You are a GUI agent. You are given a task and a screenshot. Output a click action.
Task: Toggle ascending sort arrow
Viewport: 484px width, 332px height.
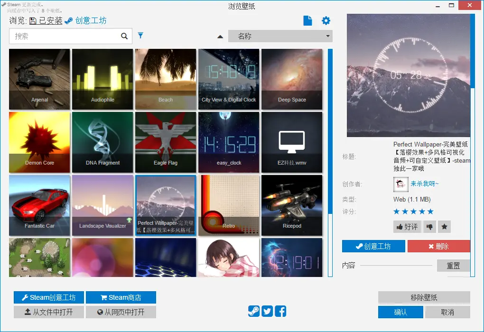point(220,37)
